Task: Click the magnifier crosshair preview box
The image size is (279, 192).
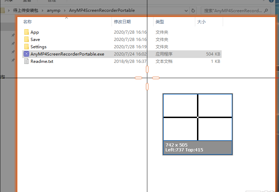Action: tap(198, 117)
